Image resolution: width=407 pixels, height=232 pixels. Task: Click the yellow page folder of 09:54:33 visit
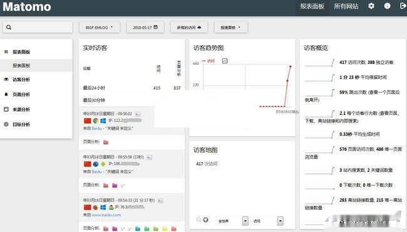[x=165, y=228]
